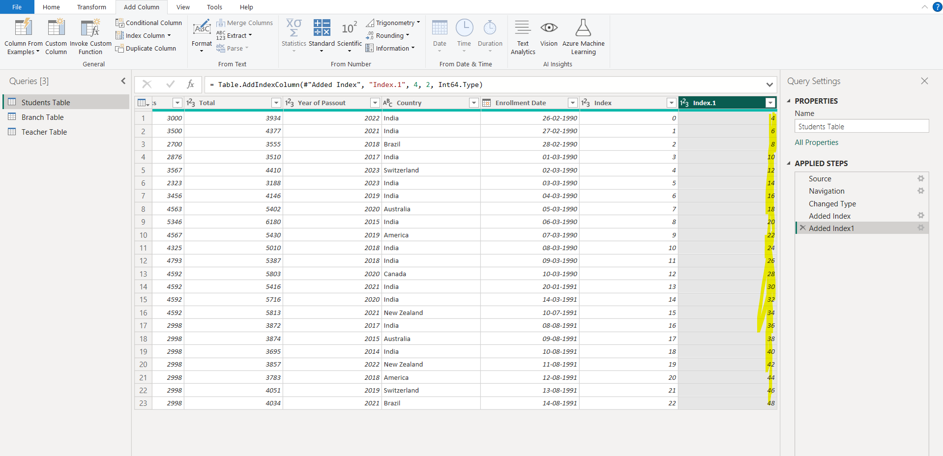
Task: Open the Merge Columns tool
Action: pos(244,23)
